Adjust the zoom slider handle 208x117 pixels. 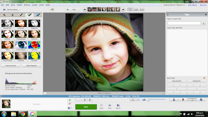(148, 100)
